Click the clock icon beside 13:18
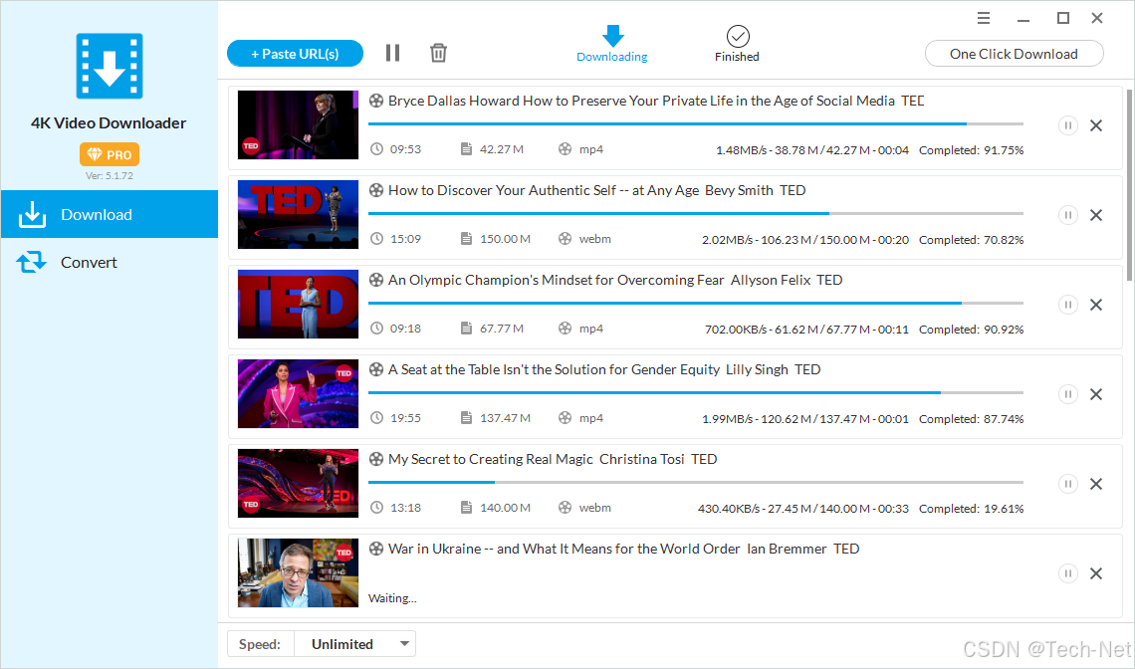Image resolution: width=1135 pixels, height=669 pixels. click(x=376, y=508)
